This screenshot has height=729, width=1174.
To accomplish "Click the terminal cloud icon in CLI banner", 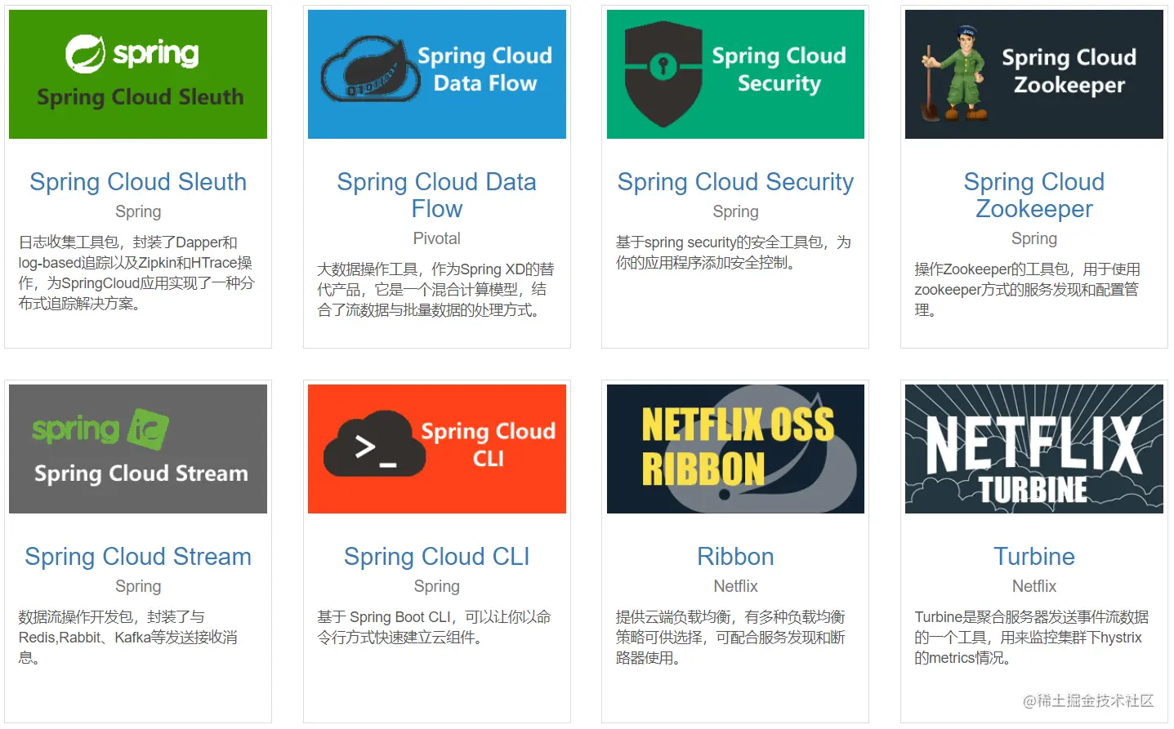I will 374,443.
